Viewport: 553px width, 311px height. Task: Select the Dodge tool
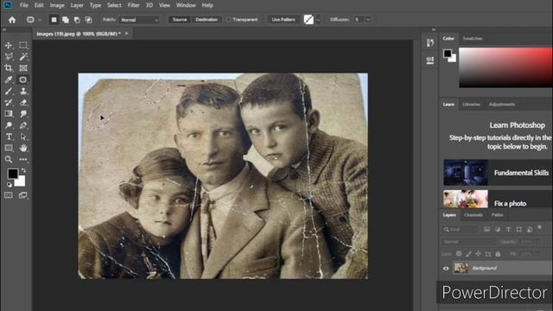point(9,125)
